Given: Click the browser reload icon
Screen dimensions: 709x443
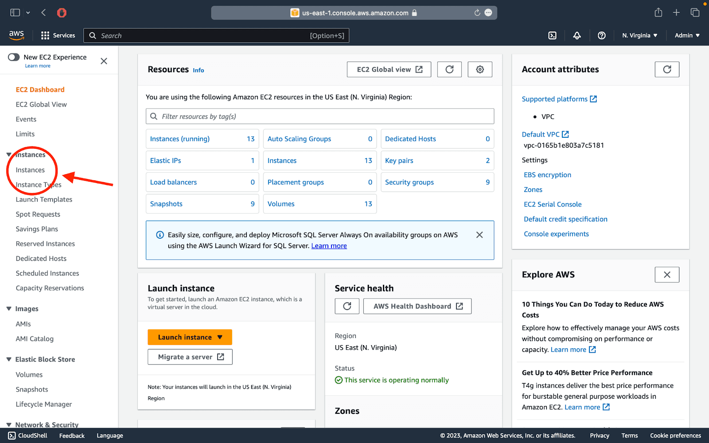Looking at the screenshot, I should coord(477,13).
